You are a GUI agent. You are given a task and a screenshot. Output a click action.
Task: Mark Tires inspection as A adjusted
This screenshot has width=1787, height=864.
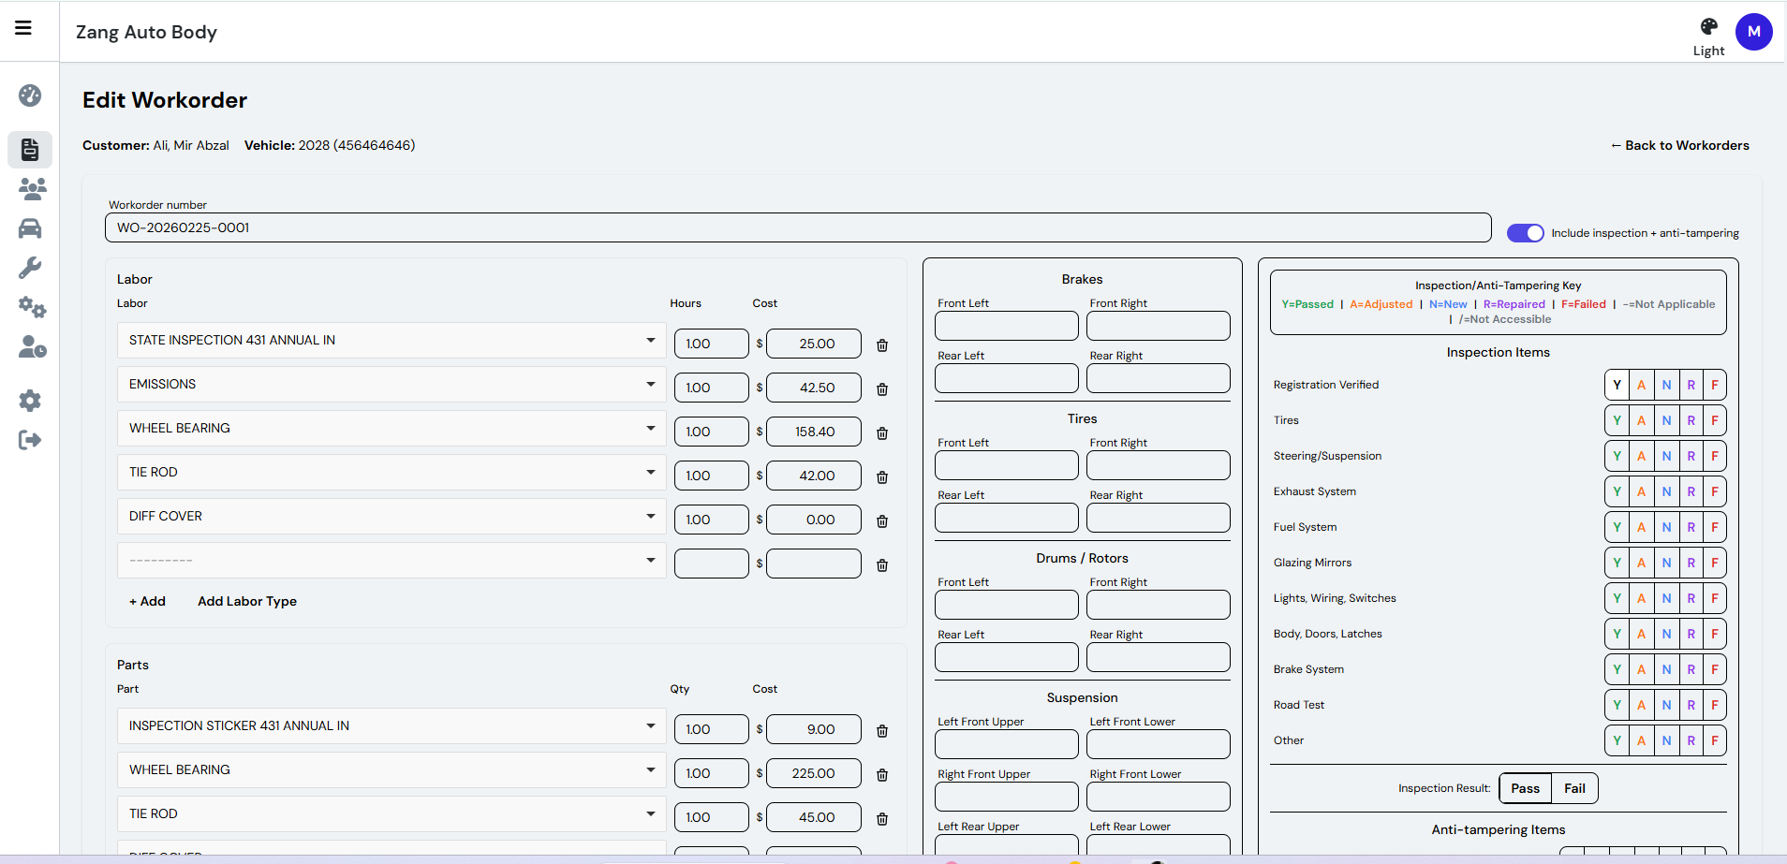[1641, 420]
